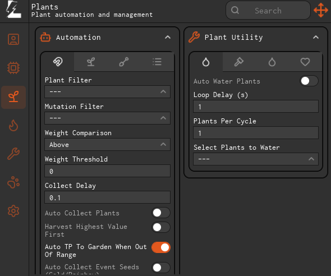Open the Plant Filter dropdown

(108, 91)
